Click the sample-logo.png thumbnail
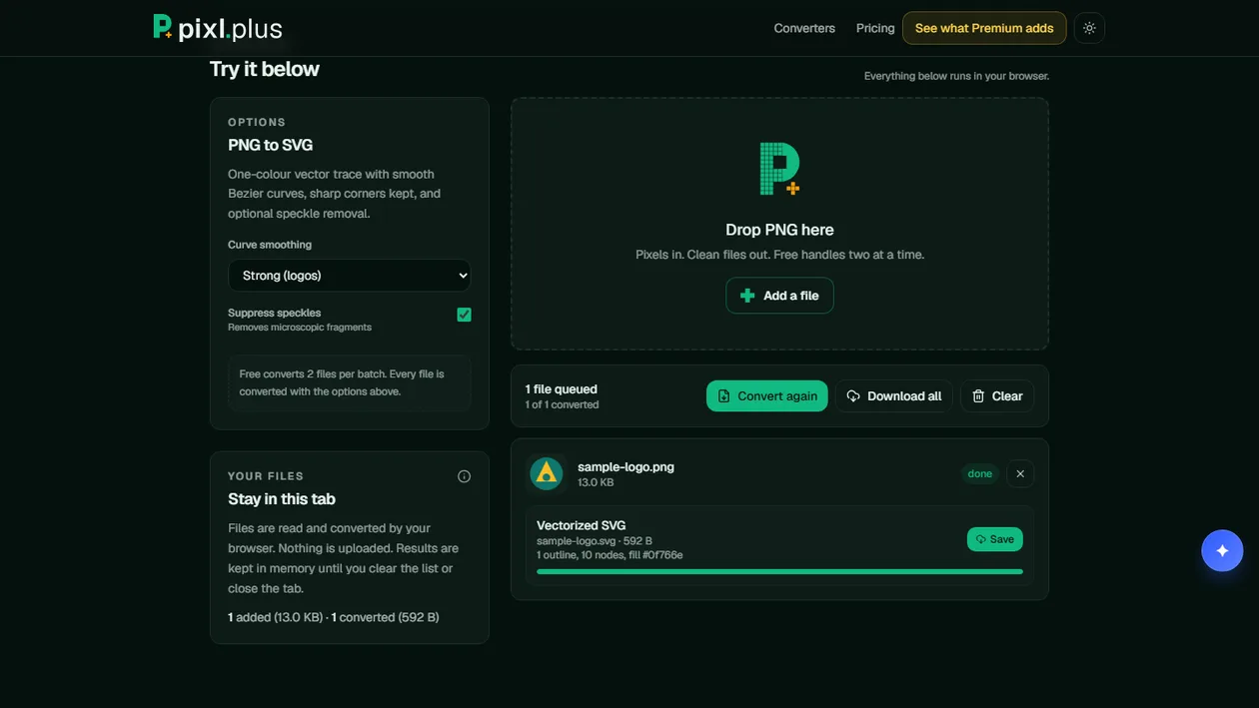The width and height of the screenshot is (1259, 708). tap(547, 473)
